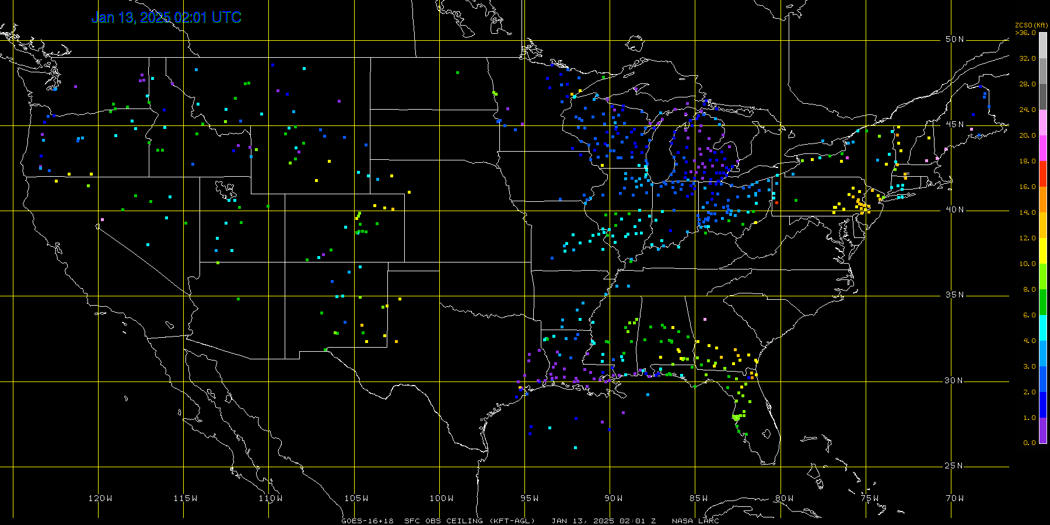
Task: Select the cyan 4–6 kft legend swatch
Action: 1043,328
